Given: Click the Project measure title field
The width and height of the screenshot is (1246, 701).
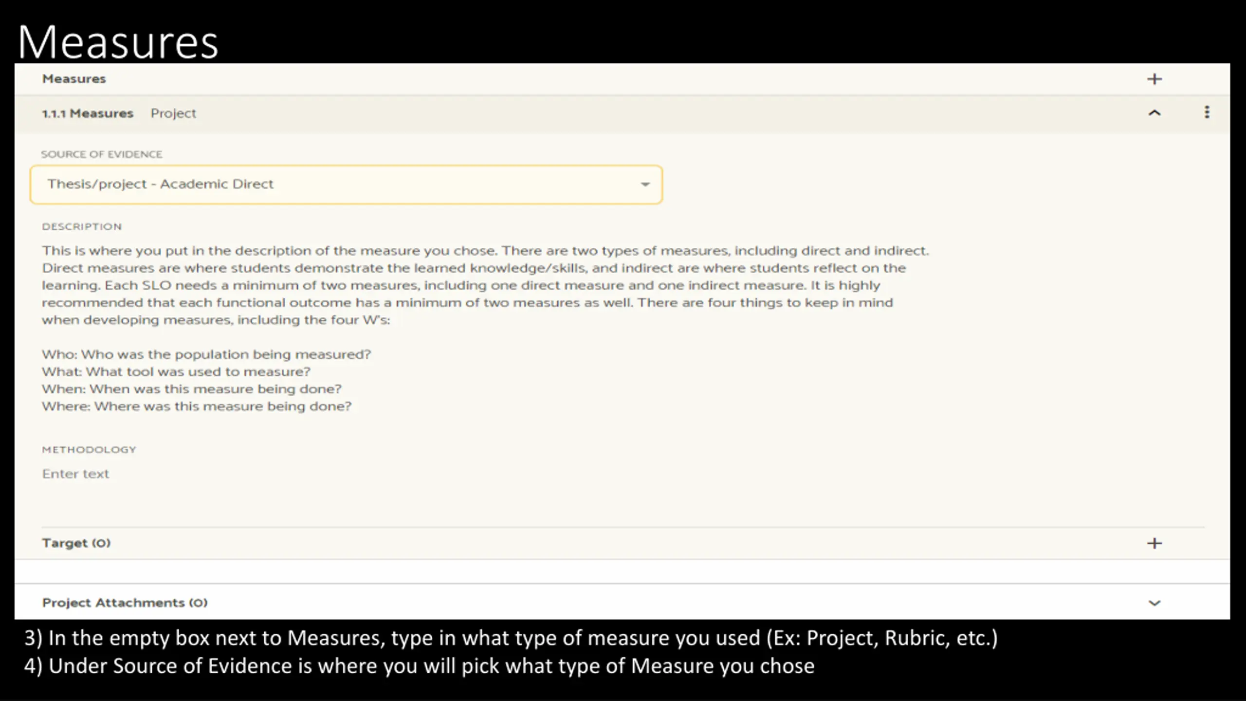Looking at the screenshot, I should (173, 113).
